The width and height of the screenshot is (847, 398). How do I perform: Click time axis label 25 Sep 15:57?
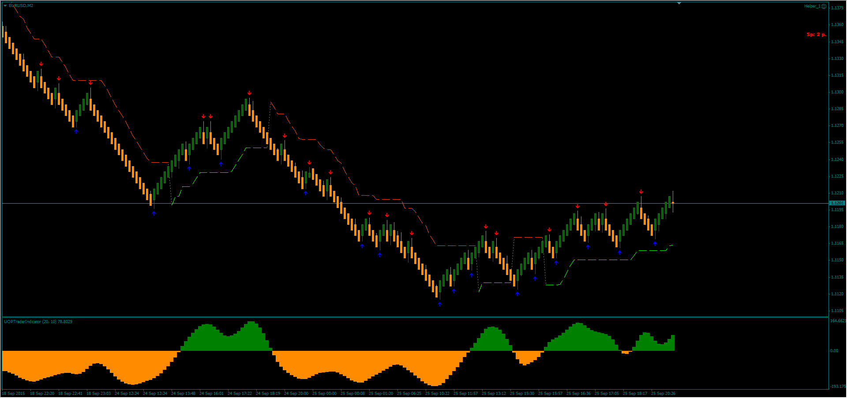click(550, 394)
